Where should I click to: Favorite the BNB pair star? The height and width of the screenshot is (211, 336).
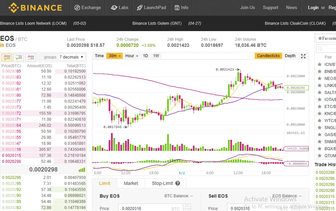[x=320, y=72]
